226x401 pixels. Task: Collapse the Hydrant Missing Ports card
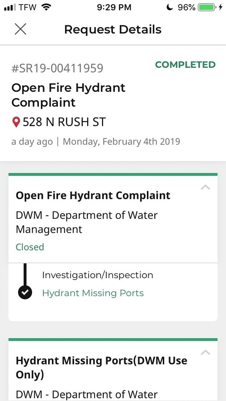(x=206, y=353)
